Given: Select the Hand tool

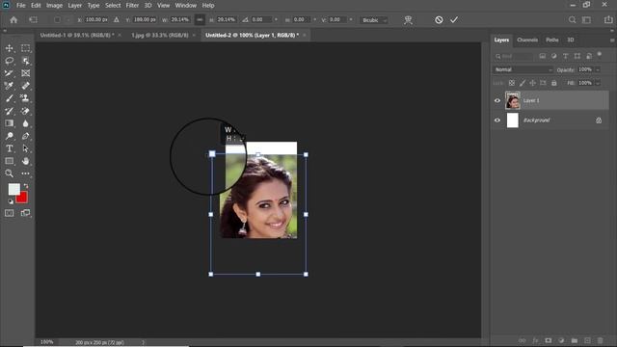Looking at the screenshot, I should click(x=26, y=161).
